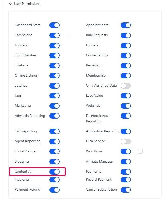Toggle the Social Planner permission
Screen dimensions: 166x199
point(54,151)
